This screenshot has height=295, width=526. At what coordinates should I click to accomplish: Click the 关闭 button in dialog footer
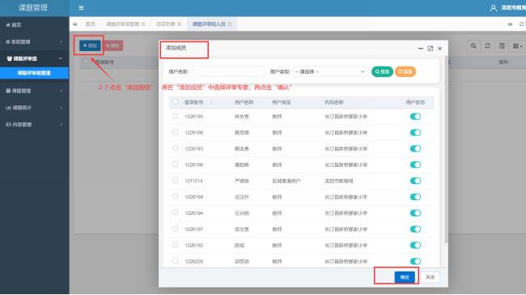click(430, 277)
